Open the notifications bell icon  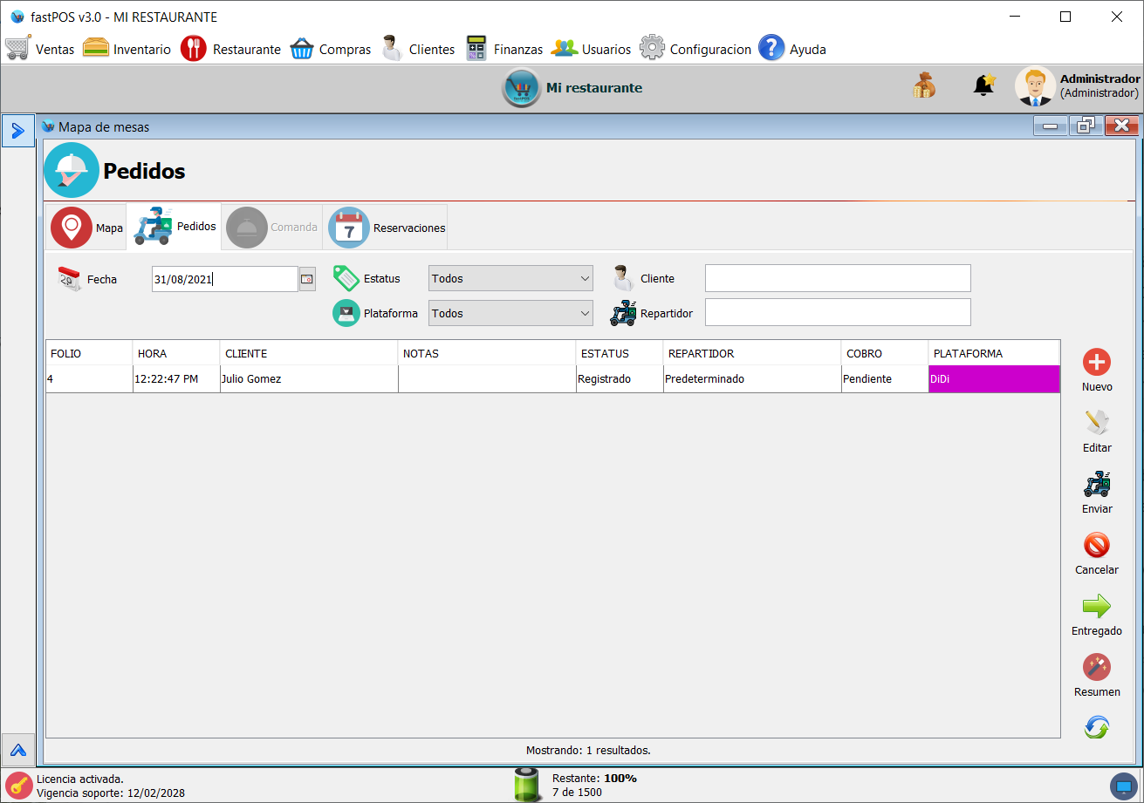[983, 85]
